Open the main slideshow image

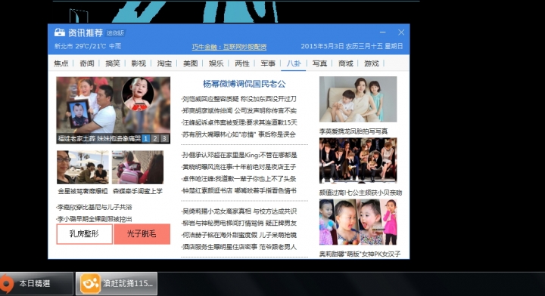pyautogui.click(x=114, y=106)
